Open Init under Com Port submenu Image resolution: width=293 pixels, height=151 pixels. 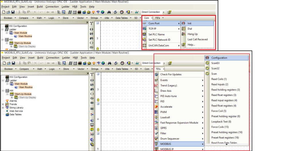coord(197,23)
